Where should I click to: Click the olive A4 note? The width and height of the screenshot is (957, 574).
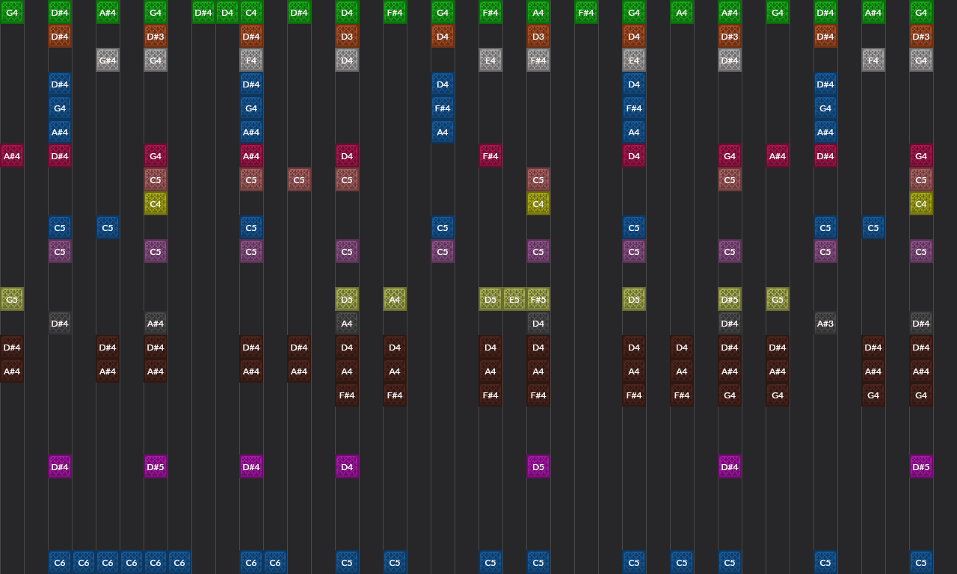(x=395, y=299)
